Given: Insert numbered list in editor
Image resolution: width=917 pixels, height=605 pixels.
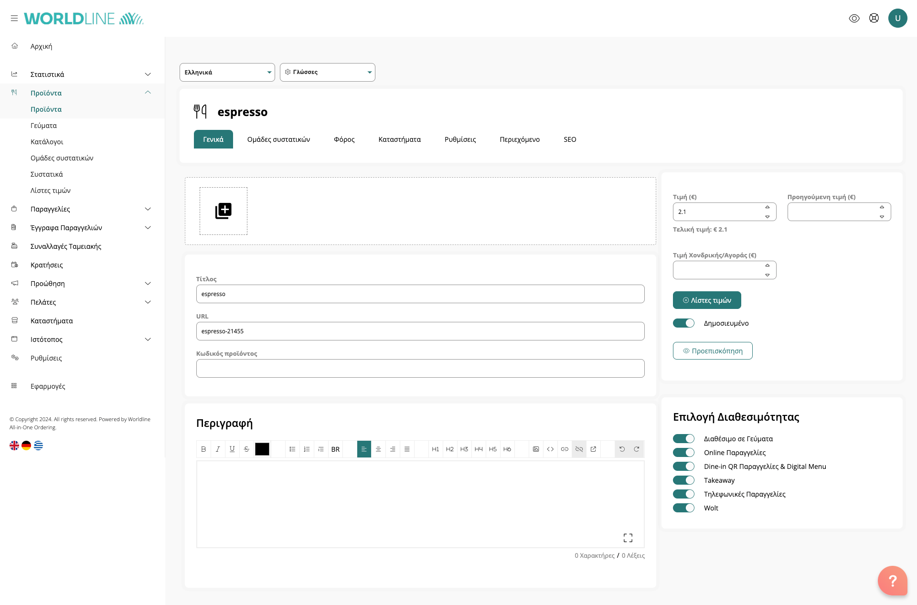Looking at the screenshot, I should 307,449.
